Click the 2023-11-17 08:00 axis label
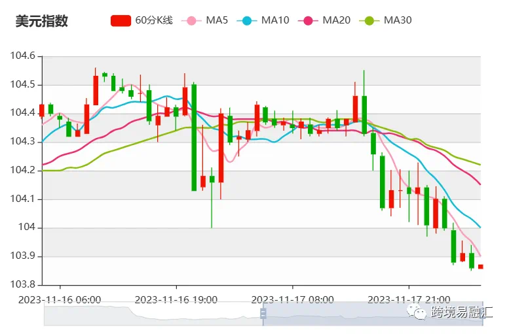 pos(292,299)
